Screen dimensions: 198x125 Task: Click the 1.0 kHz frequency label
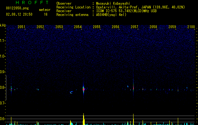(x=3, y=56)
